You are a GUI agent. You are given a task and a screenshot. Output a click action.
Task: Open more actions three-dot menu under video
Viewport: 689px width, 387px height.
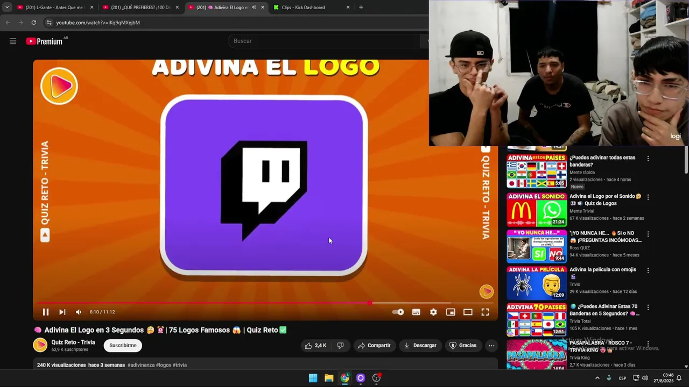tap(491, 346)
